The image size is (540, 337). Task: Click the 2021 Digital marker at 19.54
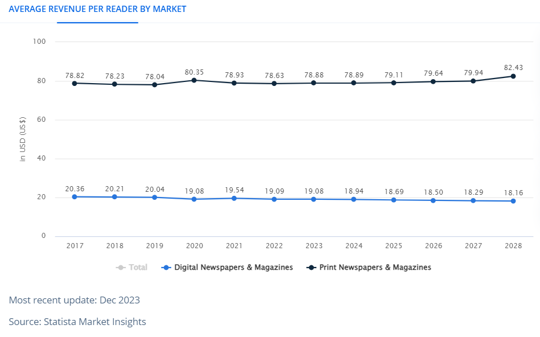point(234,198)
